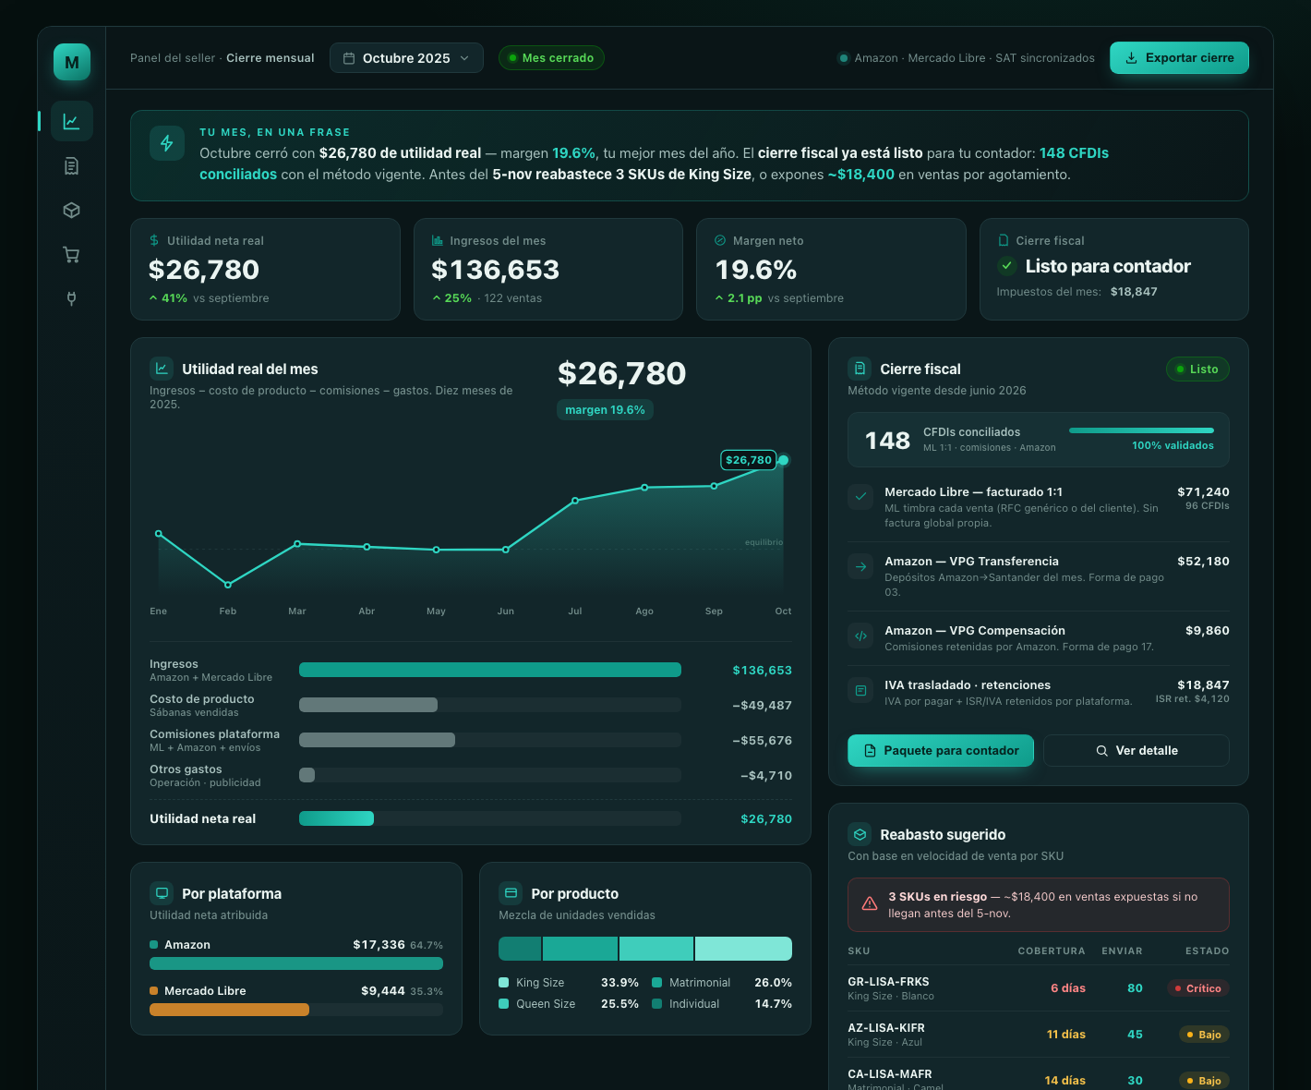Click the box icon beside Reabasto sugerido
Viewport: 1311px width, 1090px height.
point(860,834)
